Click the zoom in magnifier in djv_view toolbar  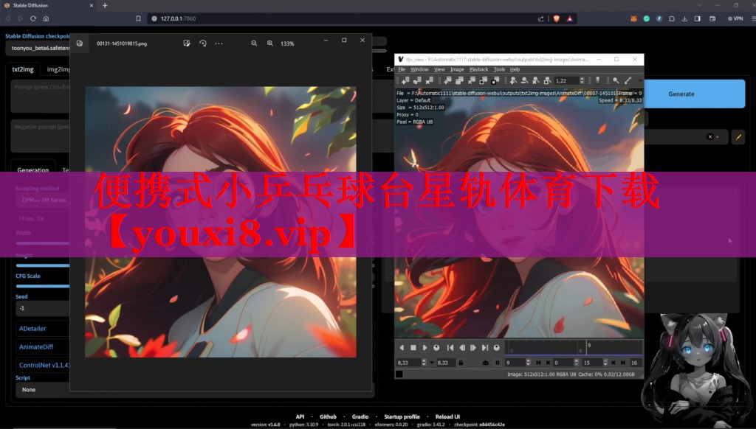click(513, 80)
